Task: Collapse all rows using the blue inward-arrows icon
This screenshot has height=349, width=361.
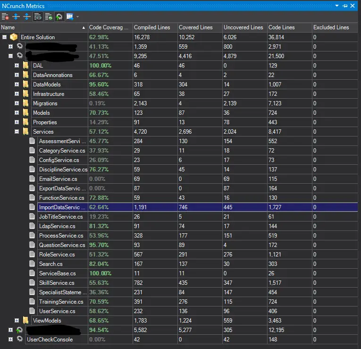Action: tap(27, 17)
